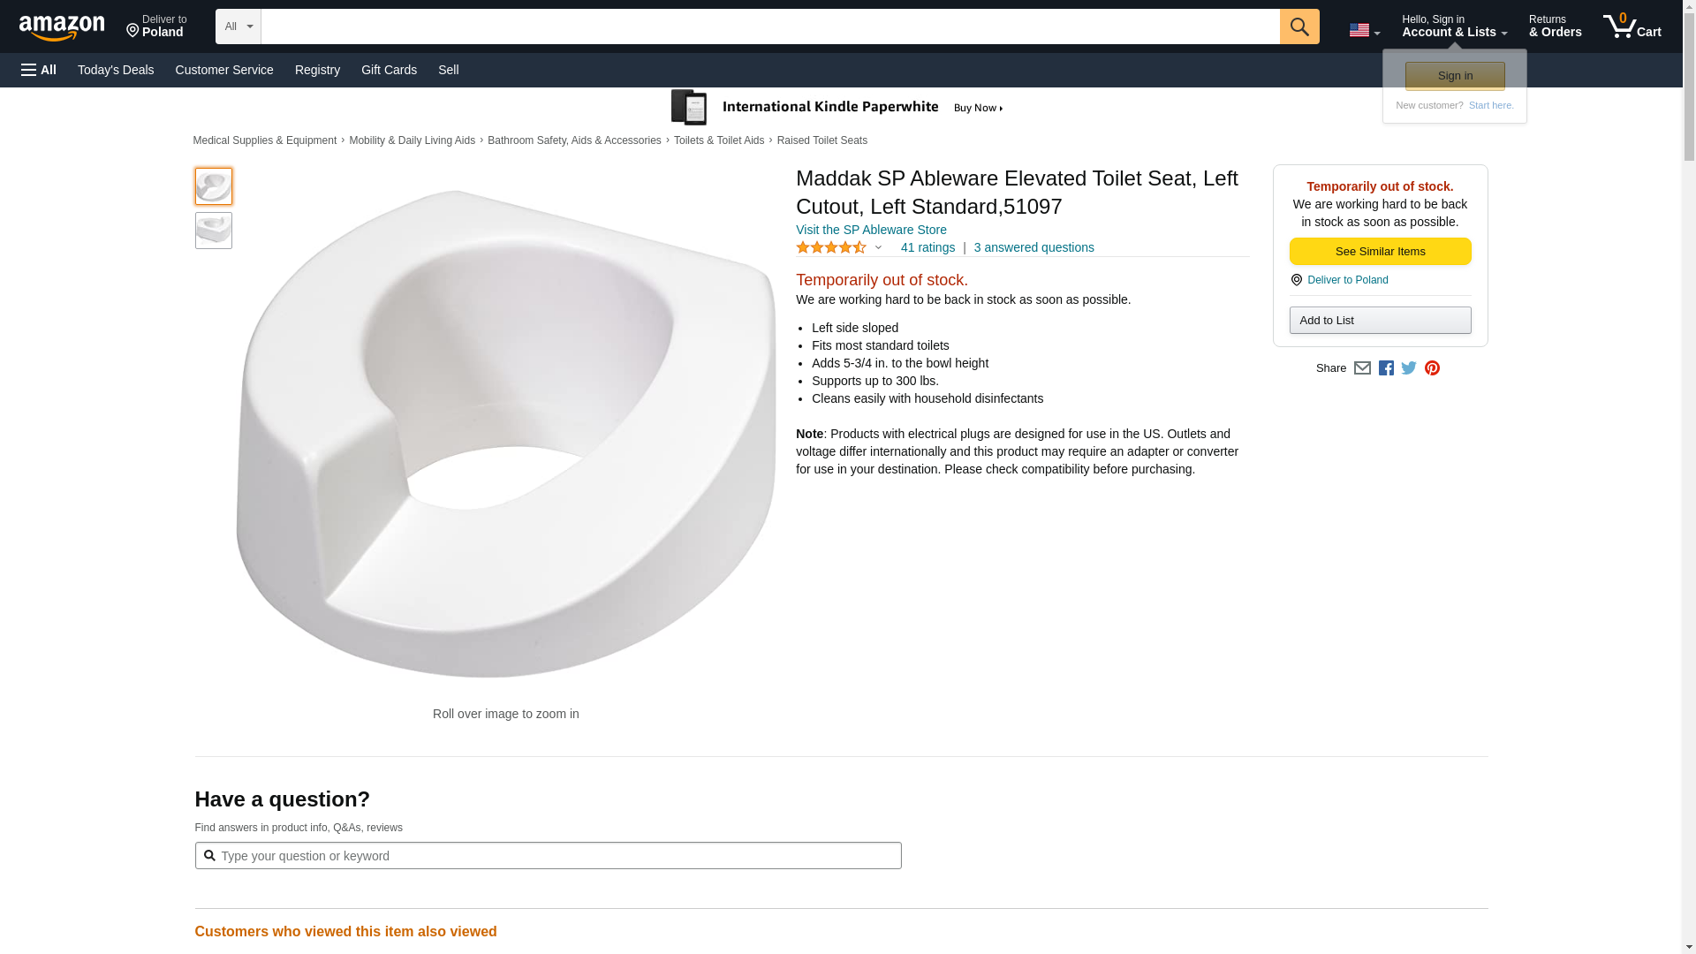Click the See Similar Items button
The width and height of the screenshot is (1696, 954).
(x=1380, y=252)
